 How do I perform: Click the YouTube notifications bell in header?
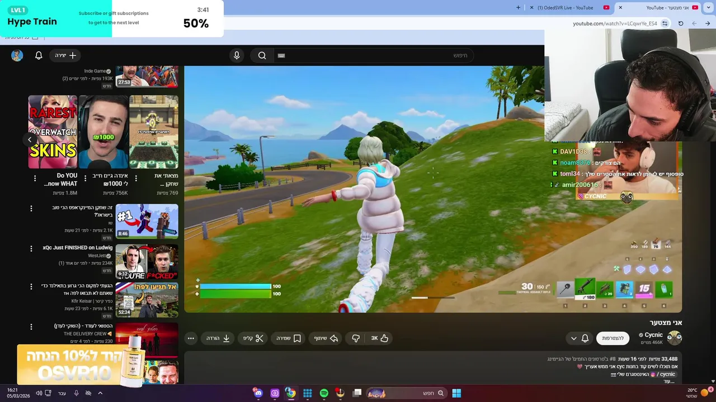(39, 55)
